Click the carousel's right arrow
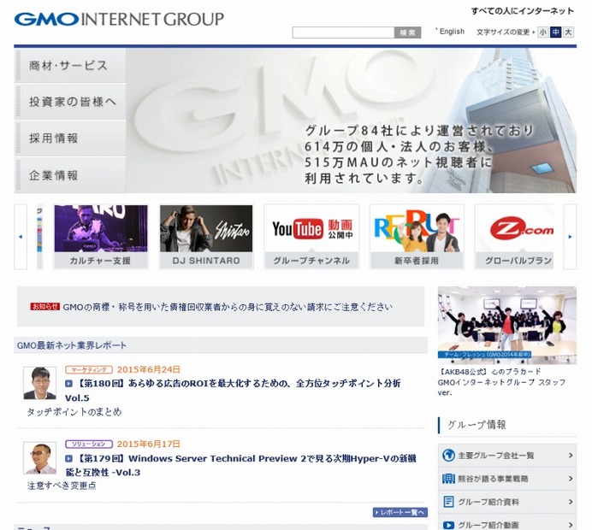This screenshot has height=530, width=592. point(570,237)
